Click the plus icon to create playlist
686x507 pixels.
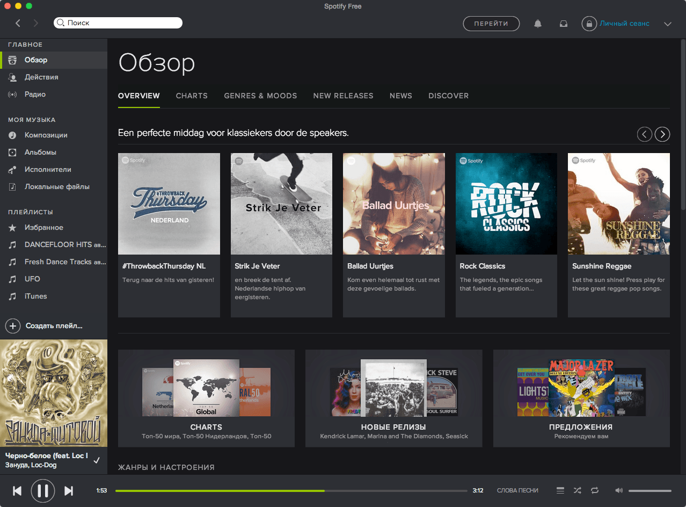tap(13, 326)
